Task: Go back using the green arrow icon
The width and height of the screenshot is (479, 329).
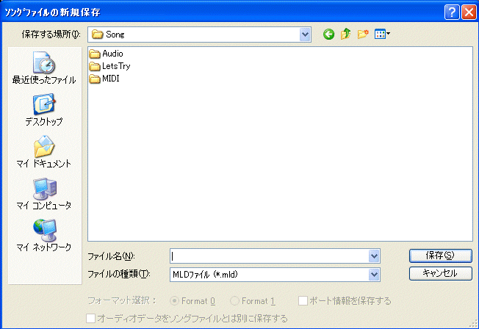Action: click(328, 35)
